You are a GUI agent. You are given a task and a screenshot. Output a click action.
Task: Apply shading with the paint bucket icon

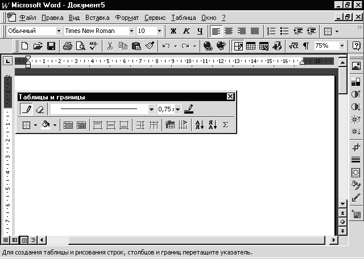coord(45,125)
